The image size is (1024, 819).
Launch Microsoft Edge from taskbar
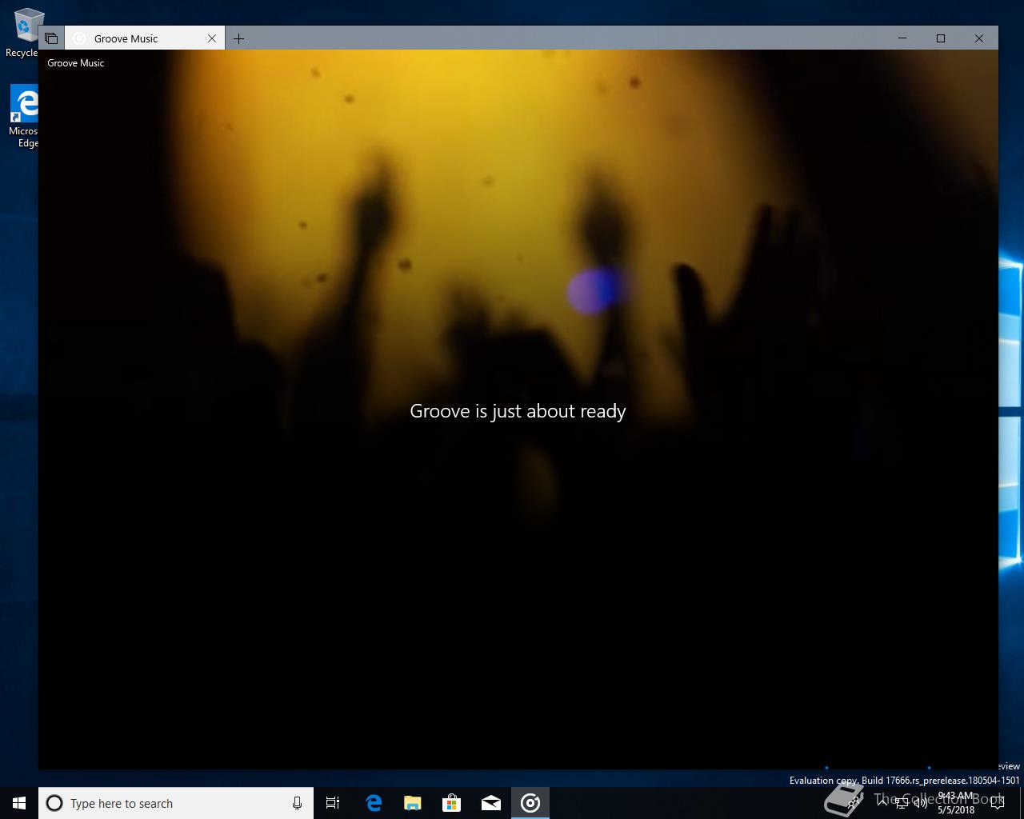click(373, 803)
